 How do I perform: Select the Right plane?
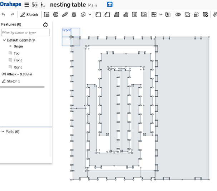[x=18, y=67]
